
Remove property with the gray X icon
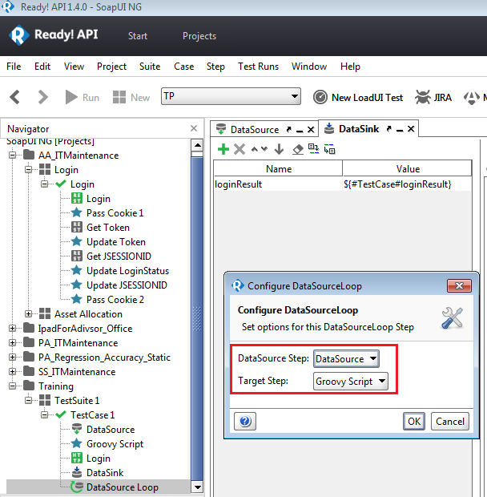pyautogui.click(x=239, y=149)
